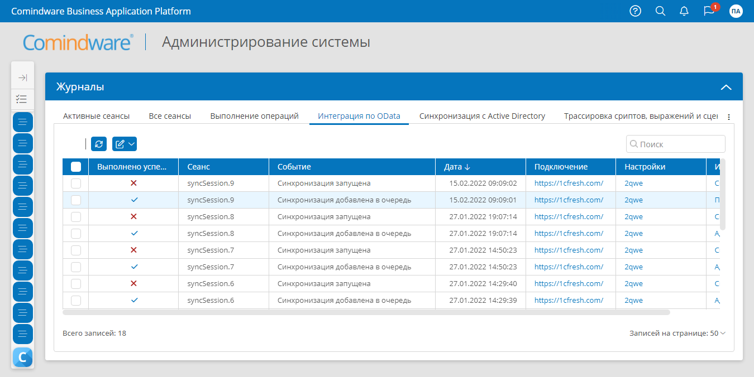The height and width of the screenshot is (377, 754).
Task: Click the red cross in syncSession.8 row
Action: 133,216
